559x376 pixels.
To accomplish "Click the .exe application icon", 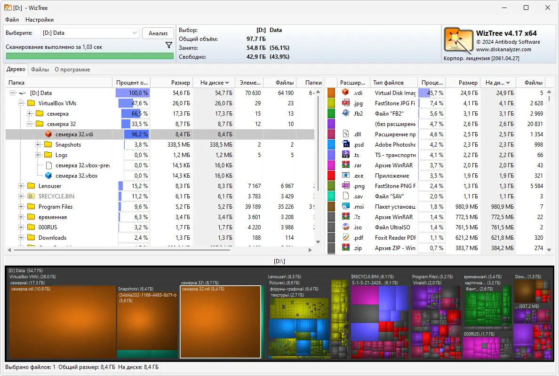I will coord(345,175).
